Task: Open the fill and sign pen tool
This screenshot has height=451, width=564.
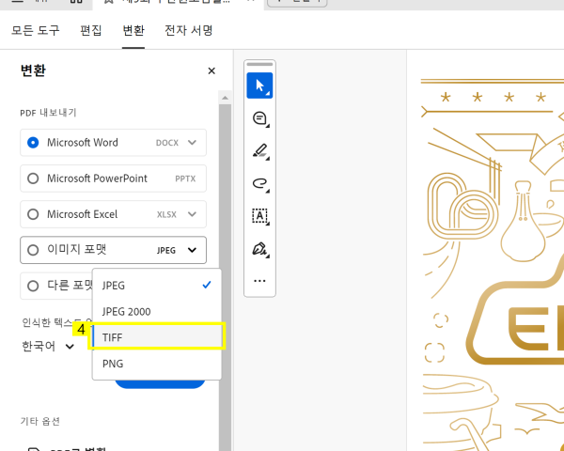Action: tap(259, 248)
